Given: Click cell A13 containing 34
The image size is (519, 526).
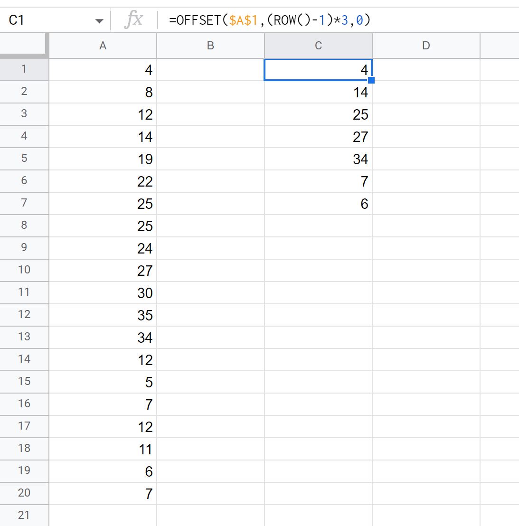Looking at the screenshot, I should click(x=103, y=337).
